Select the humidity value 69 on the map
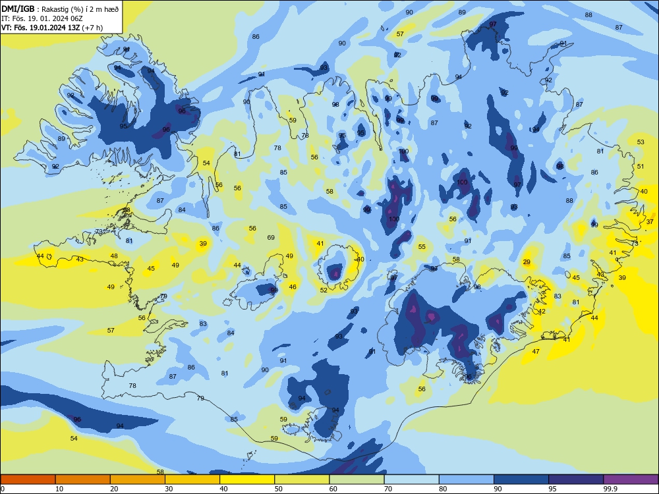This screenshot has width=659, height=494. [x=271, y=237]
